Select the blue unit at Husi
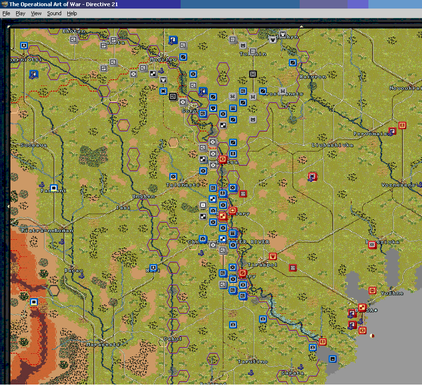Screen dimensions: 422x386 (x=154, y=268)
